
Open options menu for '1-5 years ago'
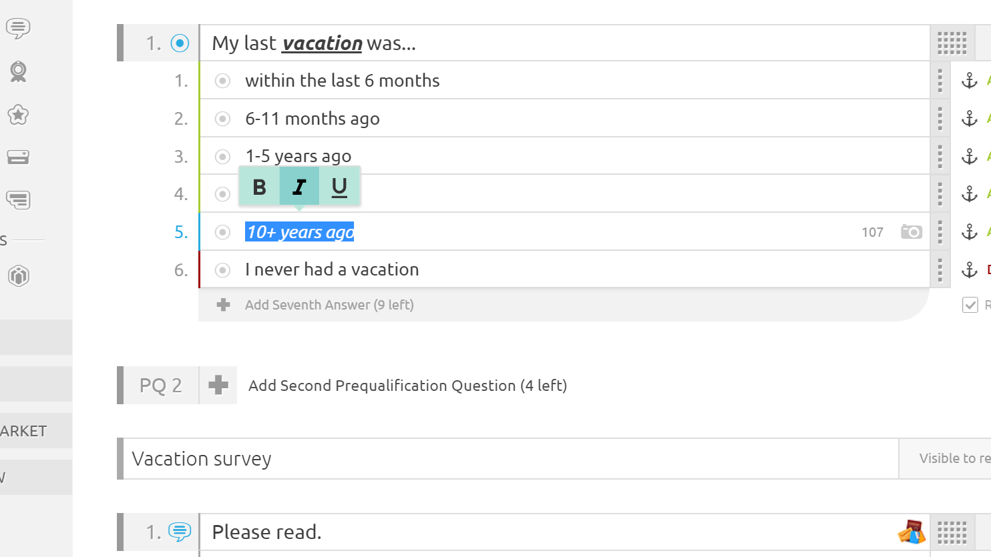tap(940, 157)
